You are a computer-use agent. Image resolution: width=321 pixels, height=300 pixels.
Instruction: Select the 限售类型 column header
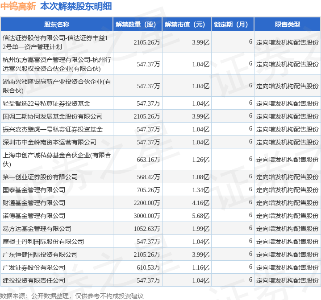287,25
